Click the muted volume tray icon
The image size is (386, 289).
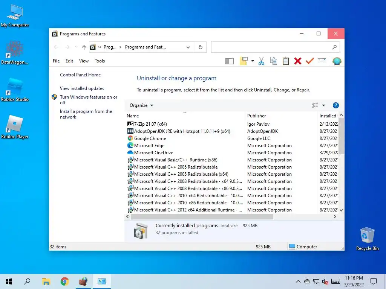(325, 281)
